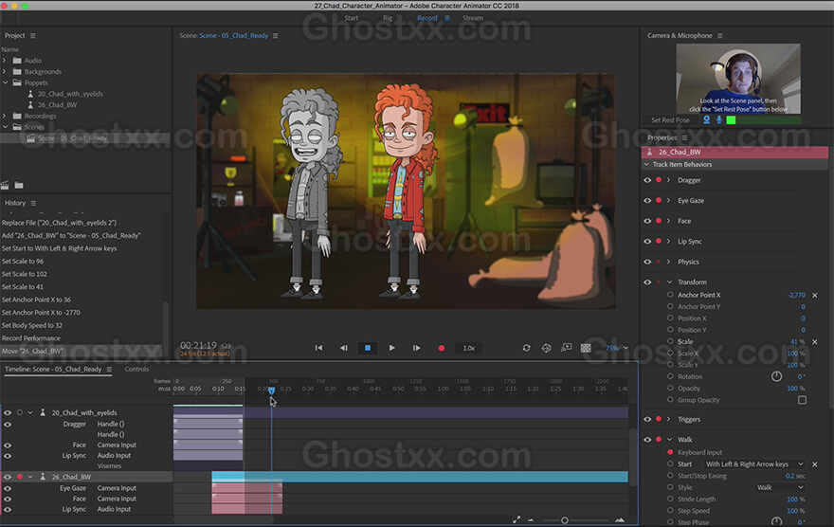Click the new scene clapperboard icon
Viewport: 834px width, 527px height.
point(5,185)
